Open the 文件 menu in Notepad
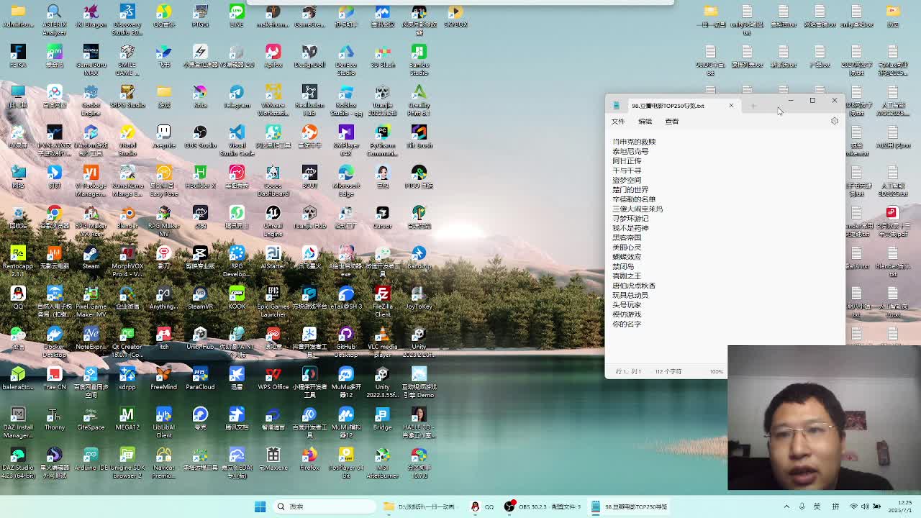Screen dimensions: 921x518 pyautogui.click(x=618, y=122)
